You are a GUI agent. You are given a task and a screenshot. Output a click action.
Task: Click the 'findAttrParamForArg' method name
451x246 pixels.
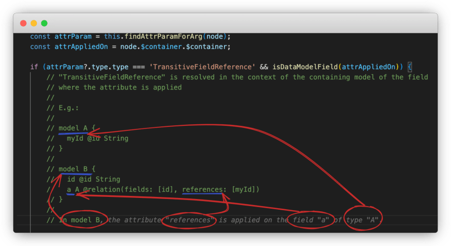163,36
